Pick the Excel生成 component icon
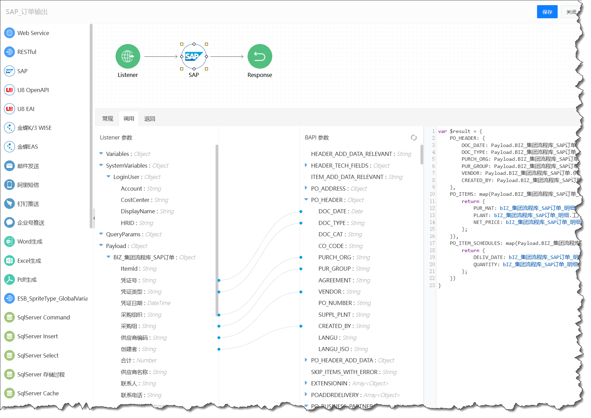 coord(9,261)
